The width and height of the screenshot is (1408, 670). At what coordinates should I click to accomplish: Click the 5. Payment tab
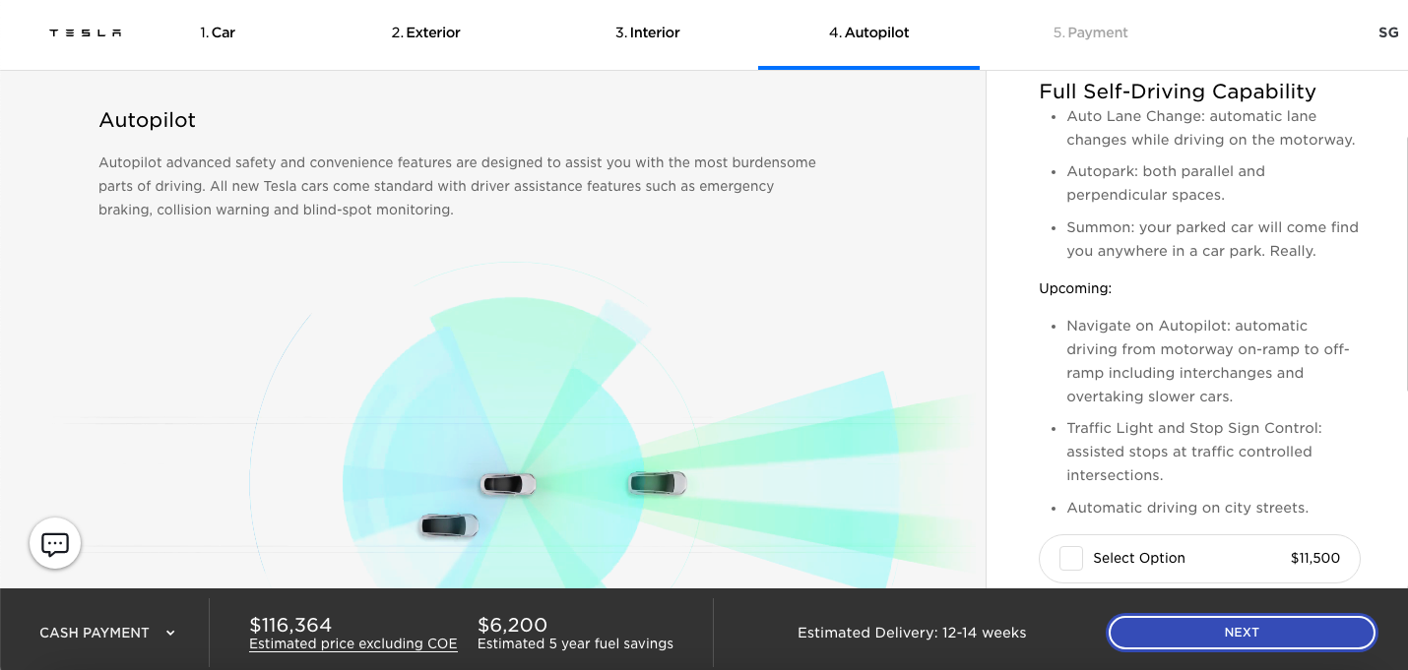1090,32
